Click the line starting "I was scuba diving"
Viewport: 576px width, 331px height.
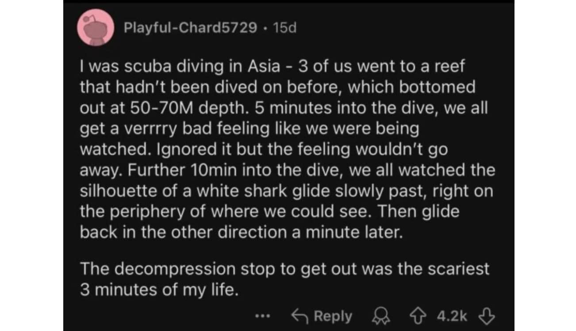tap(271, 67)
